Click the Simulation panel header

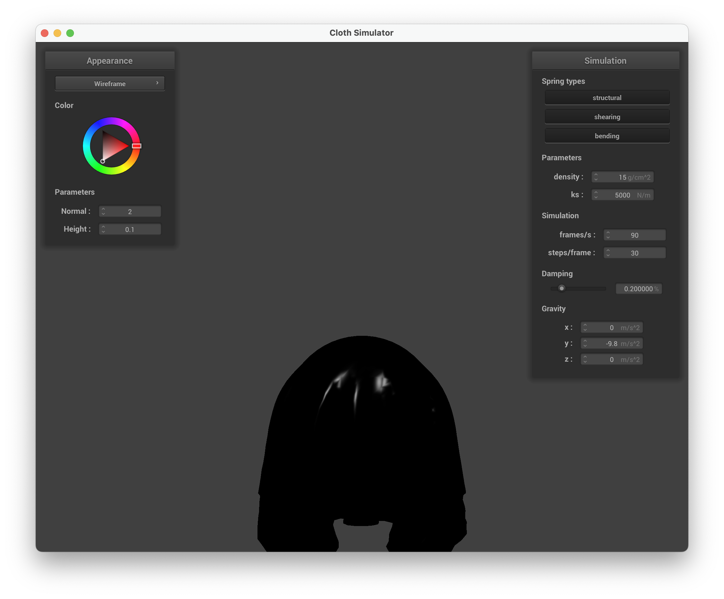(x=605, y=61)
